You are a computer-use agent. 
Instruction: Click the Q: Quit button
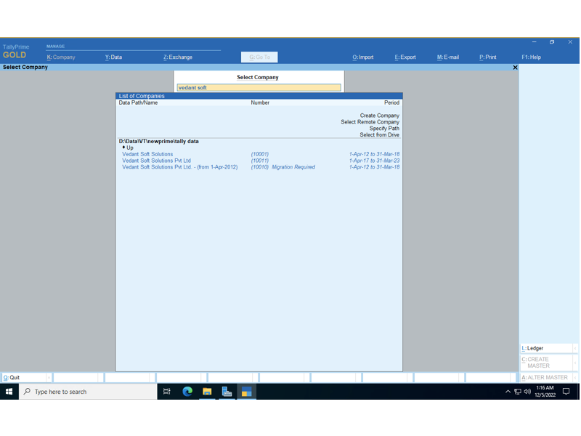point(24,377)
